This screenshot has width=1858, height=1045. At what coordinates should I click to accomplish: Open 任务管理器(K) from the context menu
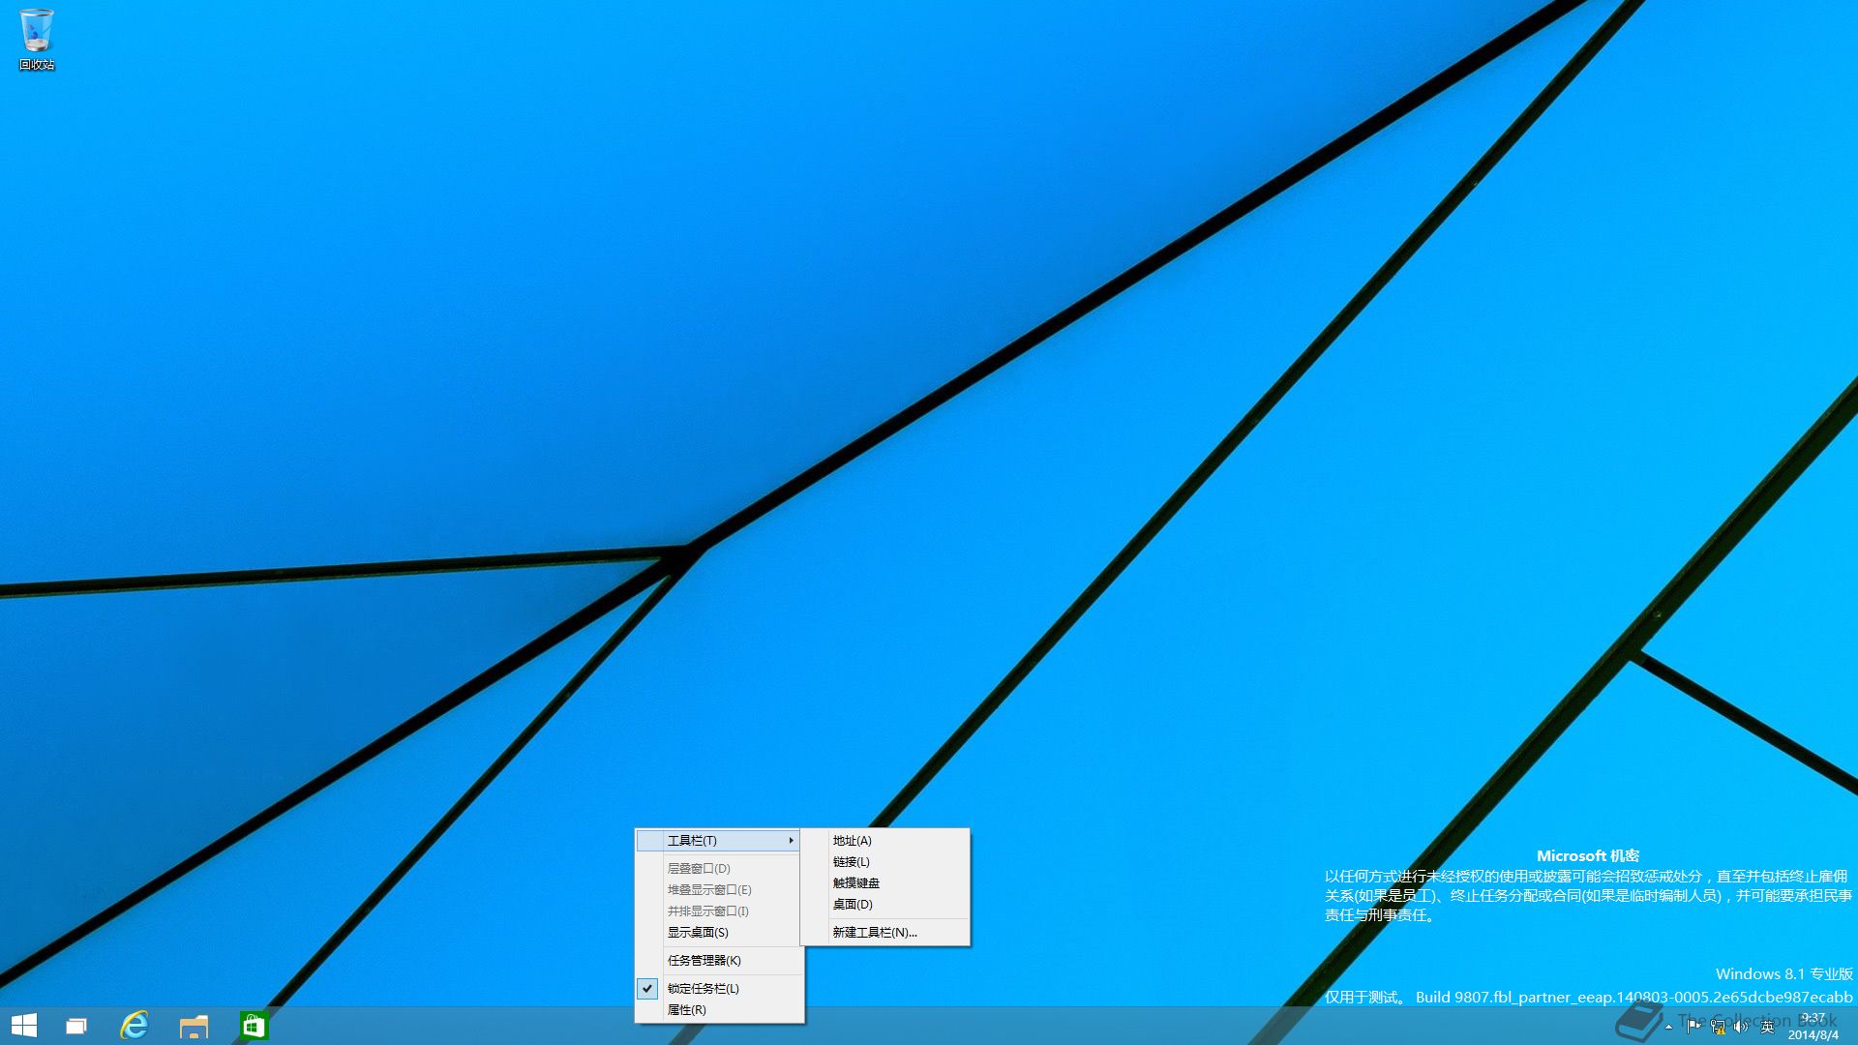[x=719, y=961]
